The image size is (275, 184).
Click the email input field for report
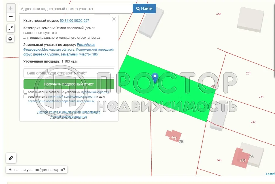(x=69, y=73)
